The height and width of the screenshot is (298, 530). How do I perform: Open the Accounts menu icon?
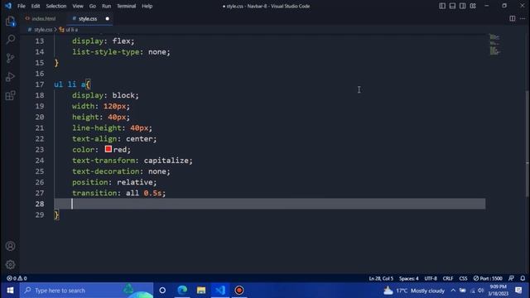coord(11,246)
